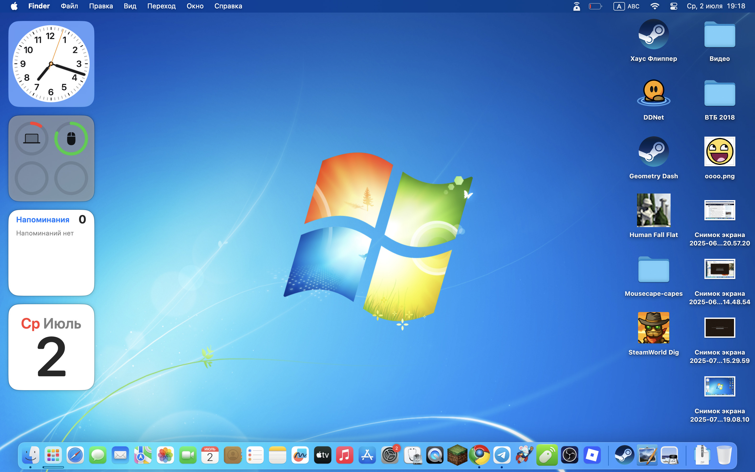Open OBS Studio in the Dock
The image size is (755, 472).
[569, 455]
